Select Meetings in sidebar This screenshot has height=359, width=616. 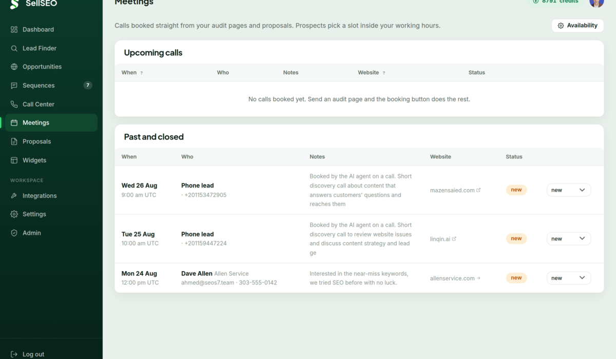[51, 123]
